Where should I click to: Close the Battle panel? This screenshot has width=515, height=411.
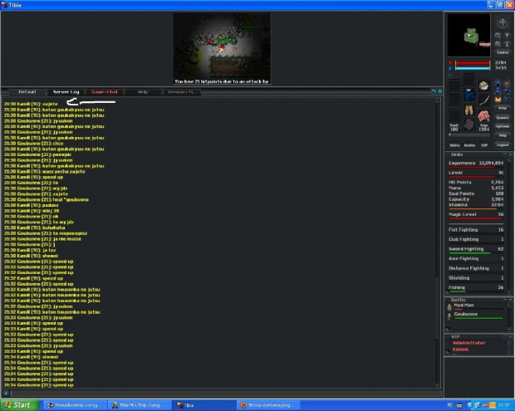tap(510, 300)
